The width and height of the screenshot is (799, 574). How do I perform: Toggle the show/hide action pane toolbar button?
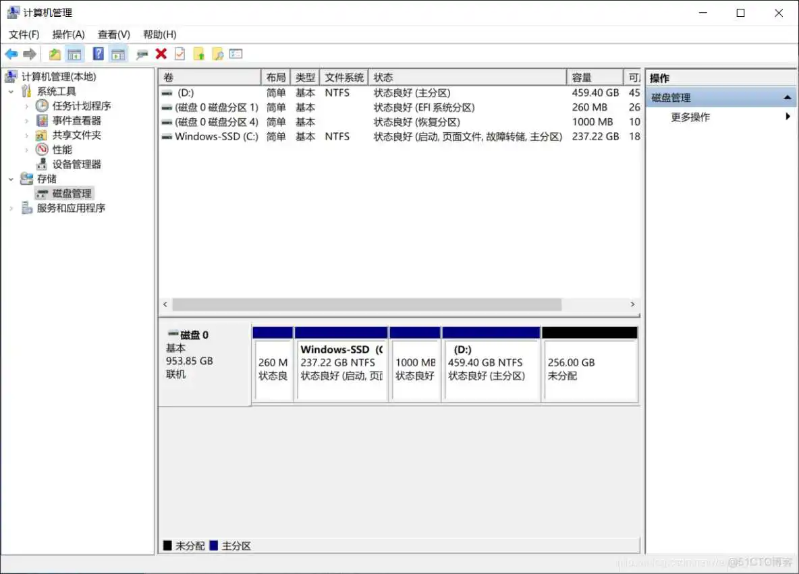click(118, 53)
